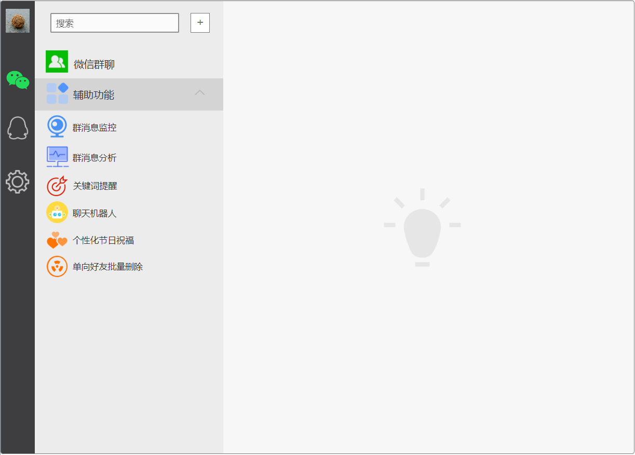Open the 微信群聊 menu entry
The width and height of the screenshot is (635, 455).
tap(94, 64)
